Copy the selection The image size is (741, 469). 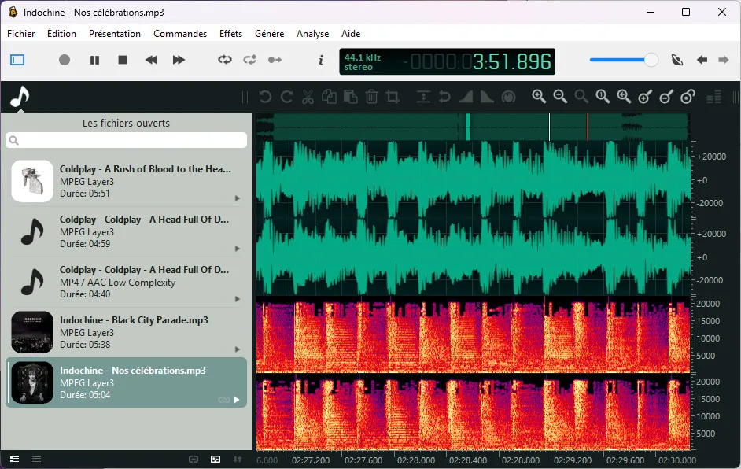[329, 97]
